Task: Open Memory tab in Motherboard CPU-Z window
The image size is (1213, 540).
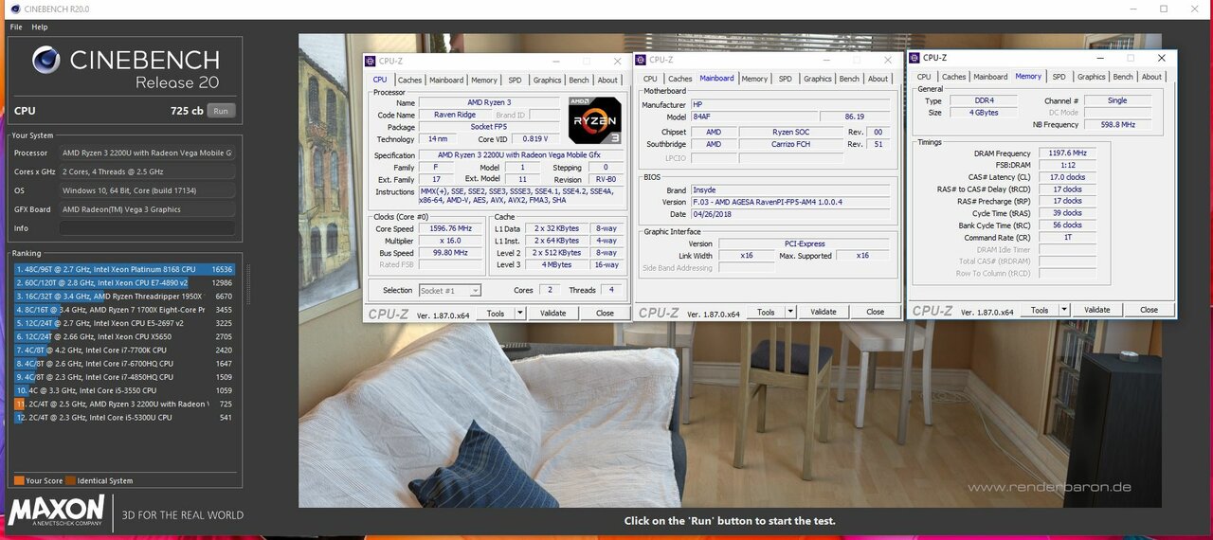Action: click(754, 79)
